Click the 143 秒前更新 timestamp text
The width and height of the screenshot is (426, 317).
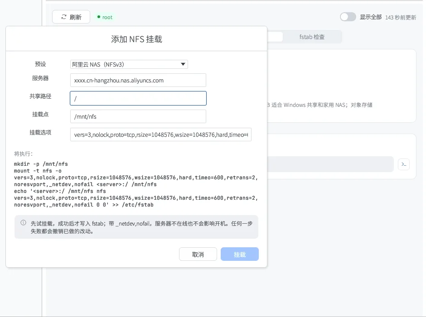[x=401, y=17]
